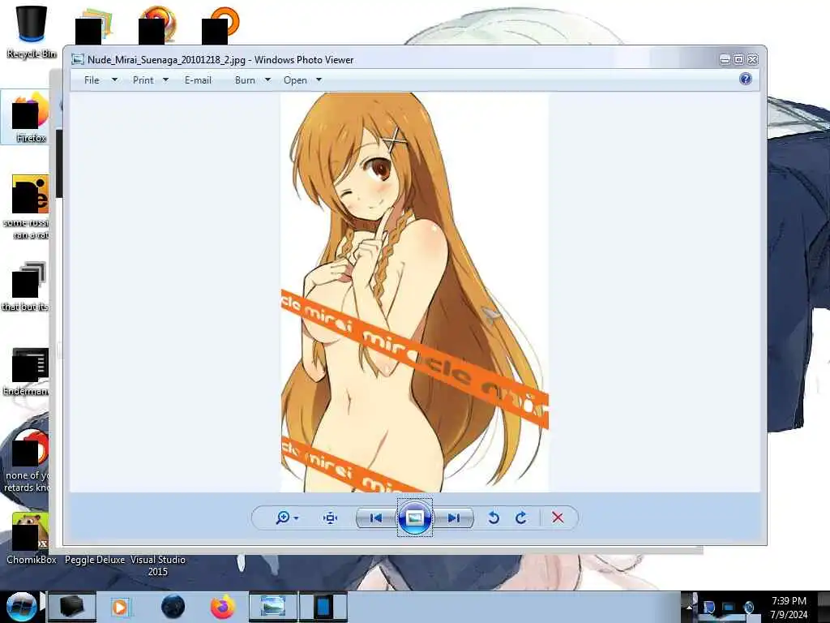Go to the previous image

tap(376, 518)
